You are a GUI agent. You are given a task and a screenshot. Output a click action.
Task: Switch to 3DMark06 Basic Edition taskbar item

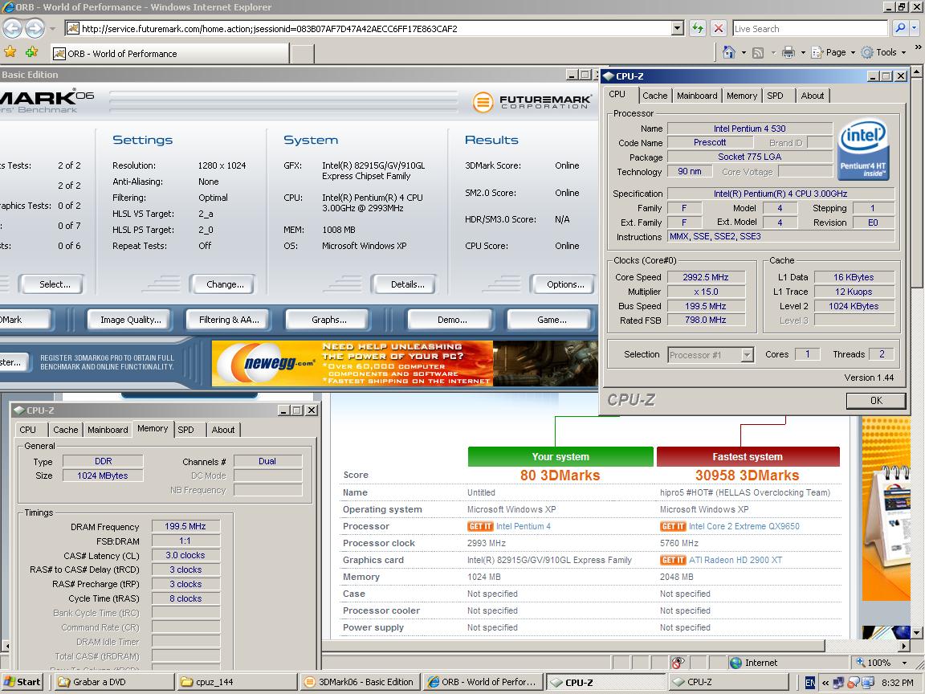[360, 682]
